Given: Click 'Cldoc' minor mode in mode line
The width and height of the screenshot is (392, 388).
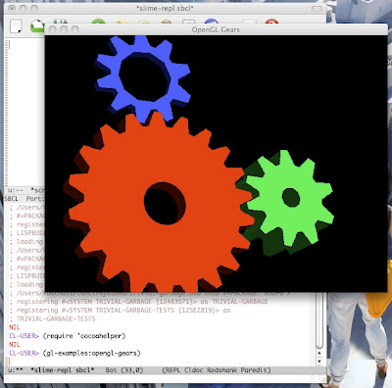Looking at the screenshot, I should [194, 370].
